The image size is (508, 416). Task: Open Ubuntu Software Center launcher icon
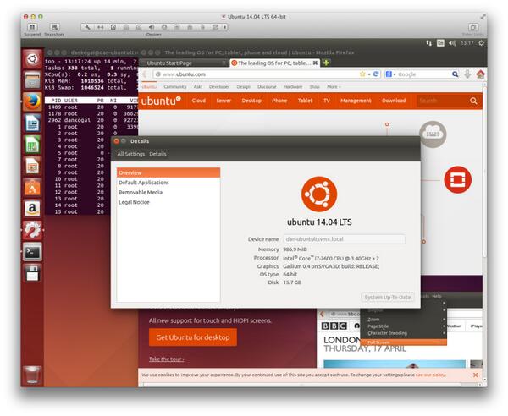tap(32, 188)
